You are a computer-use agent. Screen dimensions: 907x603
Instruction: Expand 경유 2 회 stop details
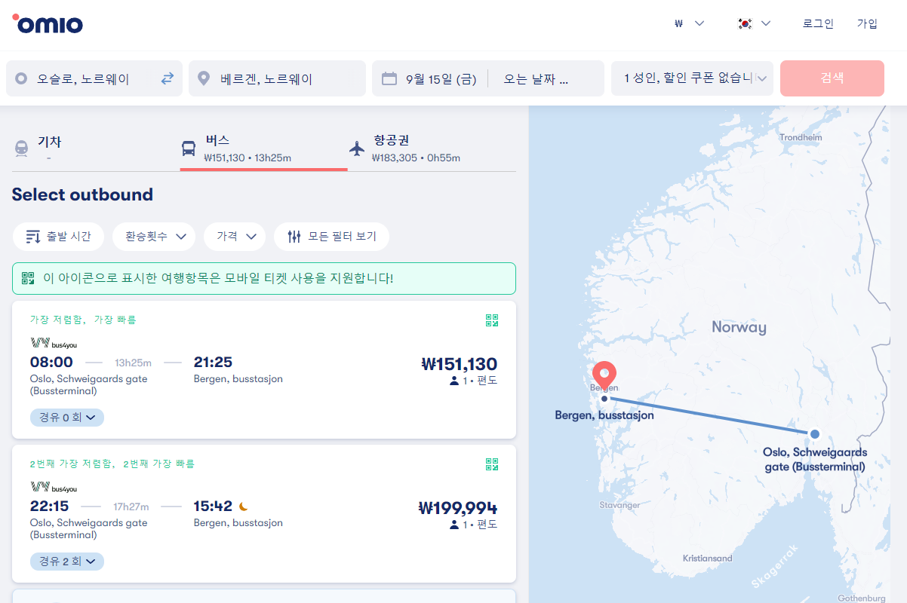pyautogui.click(x=67, y=562)
